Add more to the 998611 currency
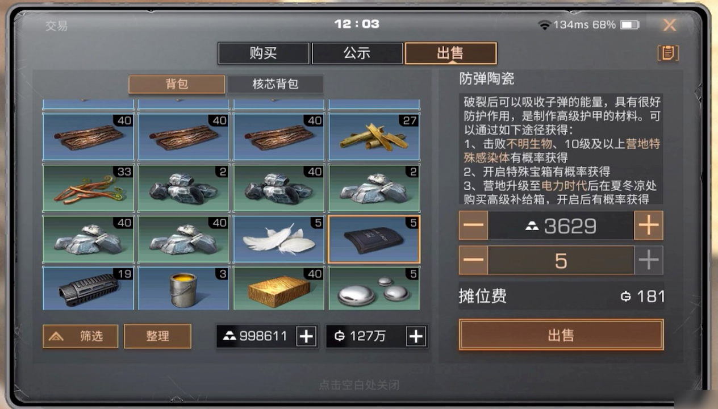 (306, 336)
